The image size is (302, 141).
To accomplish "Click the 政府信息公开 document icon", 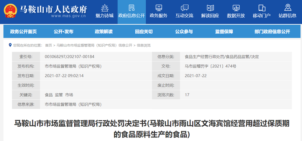I will pyautogui.click(x=132, y=8).
